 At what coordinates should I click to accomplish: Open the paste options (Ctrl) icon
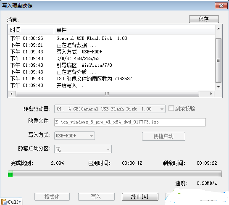(x=11, y=202)
